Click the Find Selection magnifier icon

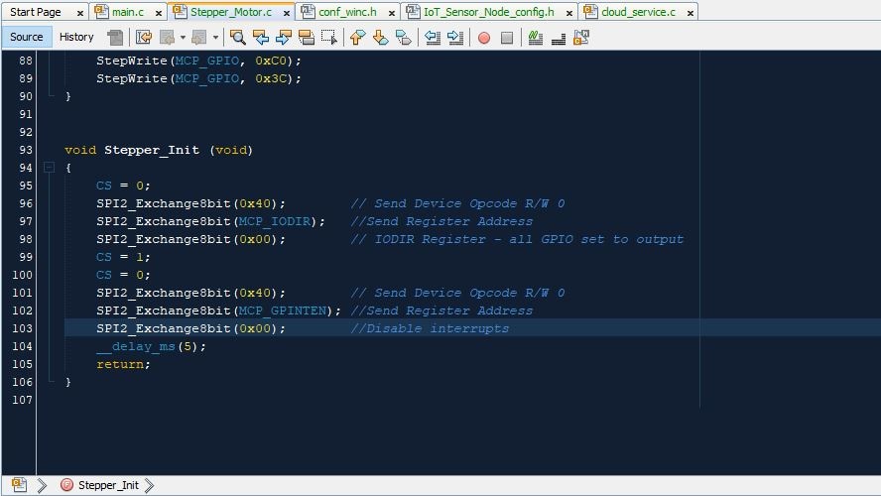pos(238,38)
